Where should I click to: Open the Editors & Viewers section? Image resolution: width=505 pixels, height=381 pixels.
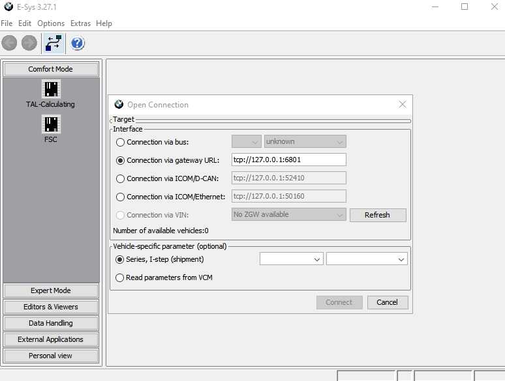pyautogui.click(x=51, y=307)
